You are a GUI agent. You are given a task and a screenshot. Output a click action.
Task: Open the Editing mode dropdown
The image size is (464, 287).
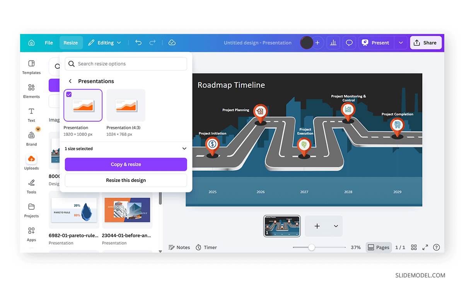pos(104,43)
